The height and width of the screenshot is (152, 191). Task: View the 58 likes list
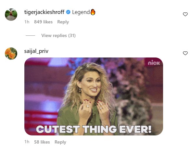coord(42,142)
